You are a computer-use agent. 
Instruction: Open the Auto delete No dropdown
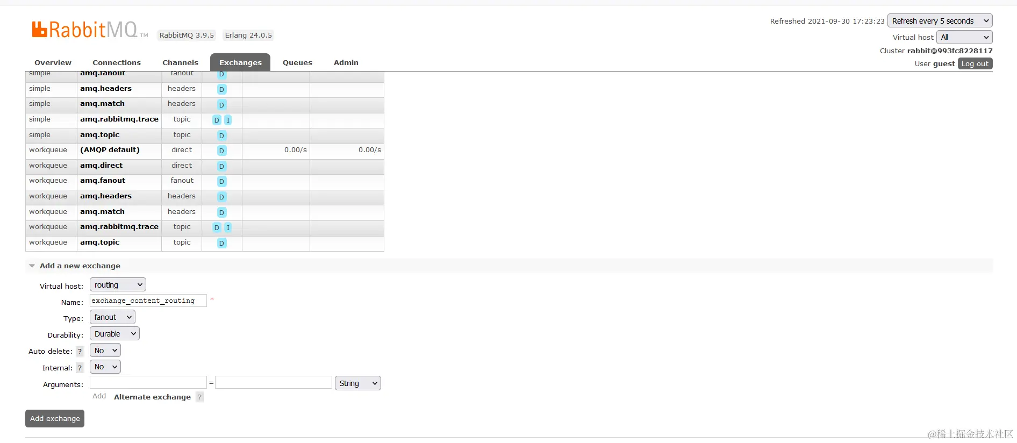[x=105, y=351]
